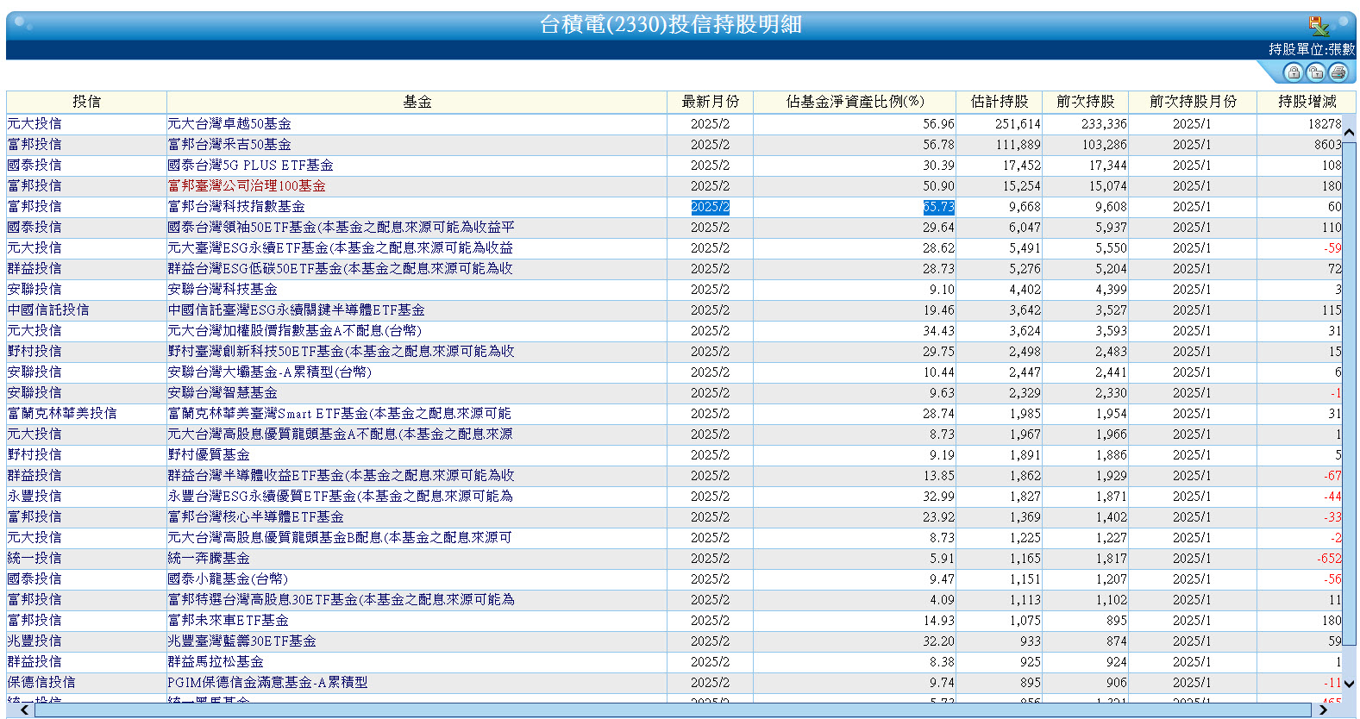Screen dimensions: 1360x719
Task: Open the 富蘭克林華美投信 company link
Action: pyautogui.click(x=62, y=414)
